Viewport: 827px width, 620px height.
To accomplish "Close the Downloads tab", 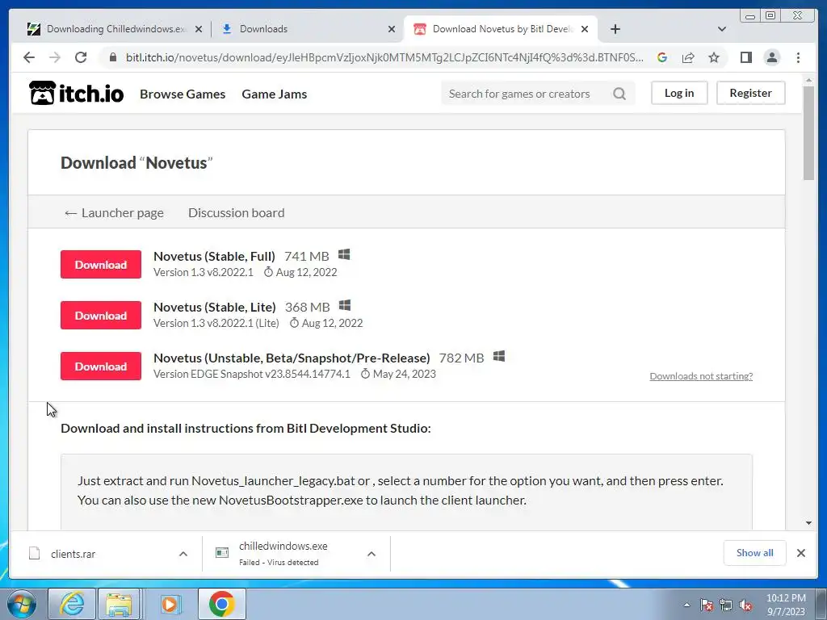I will pos(392,29).
